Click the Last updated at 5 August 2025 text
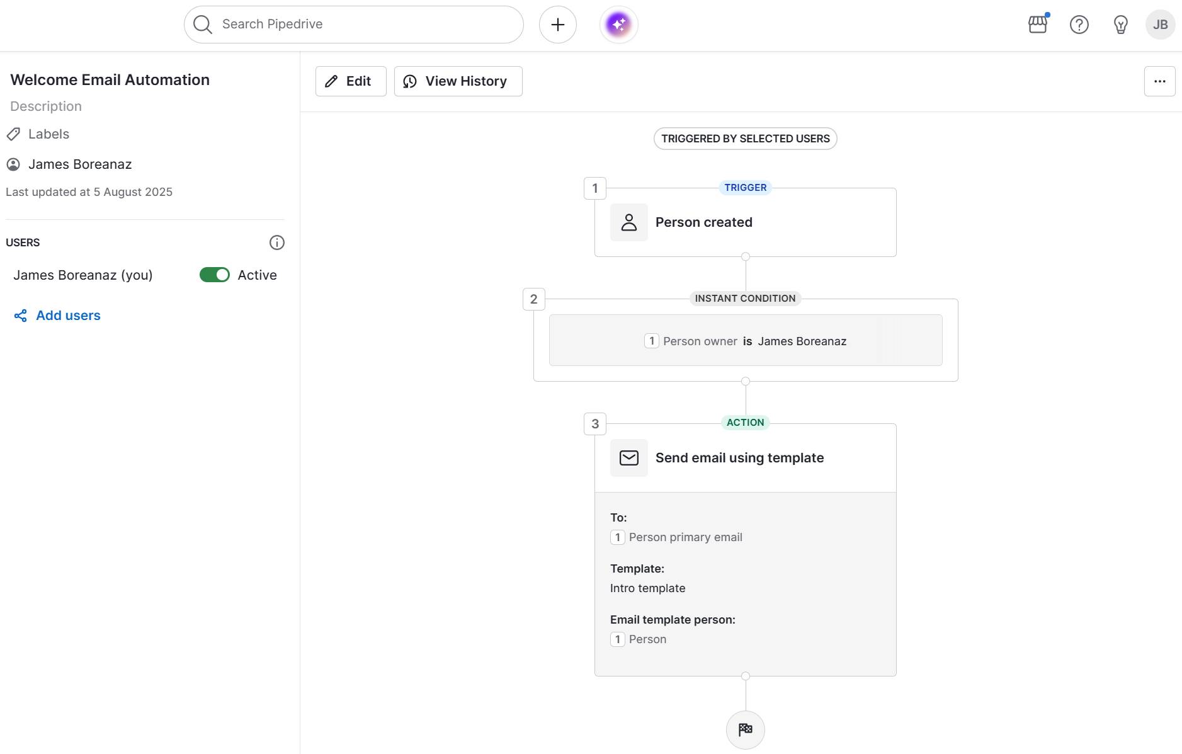 click(x=89, y=192)
